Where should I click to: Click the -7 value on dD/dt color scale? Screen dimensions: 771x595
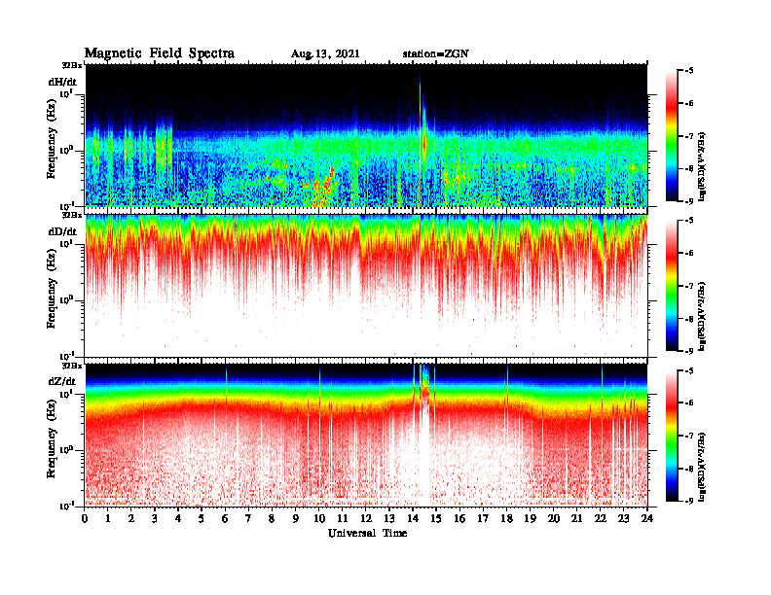point(687,286)
